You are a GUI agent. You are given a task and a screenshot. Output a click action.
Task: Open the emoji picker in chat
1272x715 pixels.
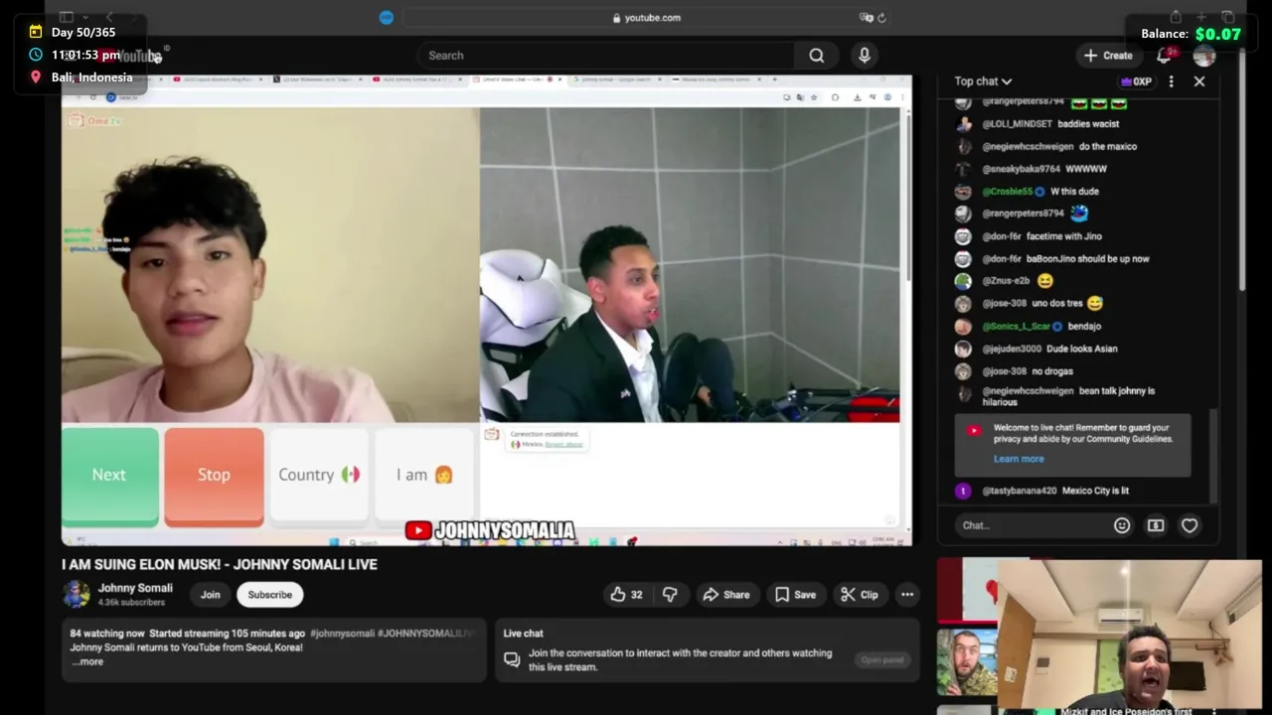(1122, 525)
